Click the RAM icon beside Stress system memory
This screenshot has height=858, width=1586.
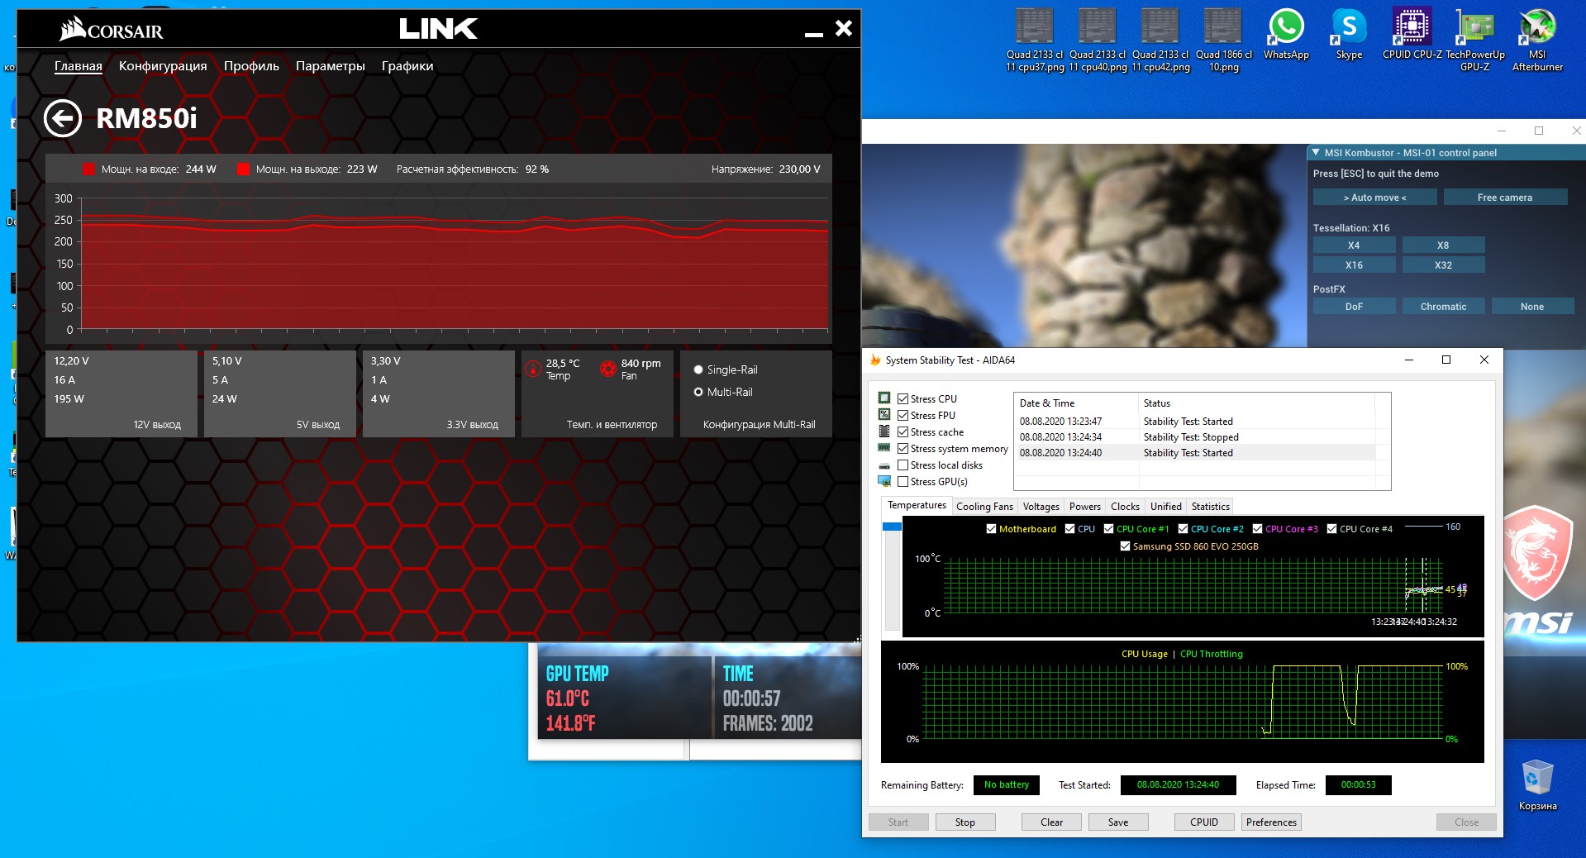pyautogui.click(x=884, y=448)
